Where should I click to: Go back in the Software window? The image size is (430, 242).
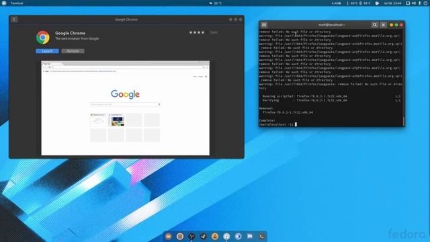[14, 19]
